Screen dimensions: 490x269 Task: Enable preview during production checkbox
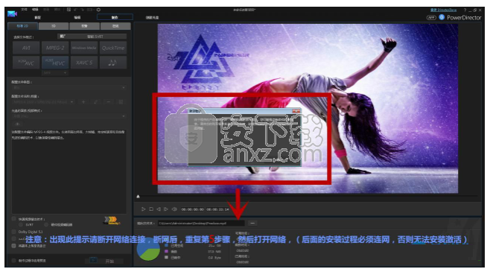pos(13,260)
